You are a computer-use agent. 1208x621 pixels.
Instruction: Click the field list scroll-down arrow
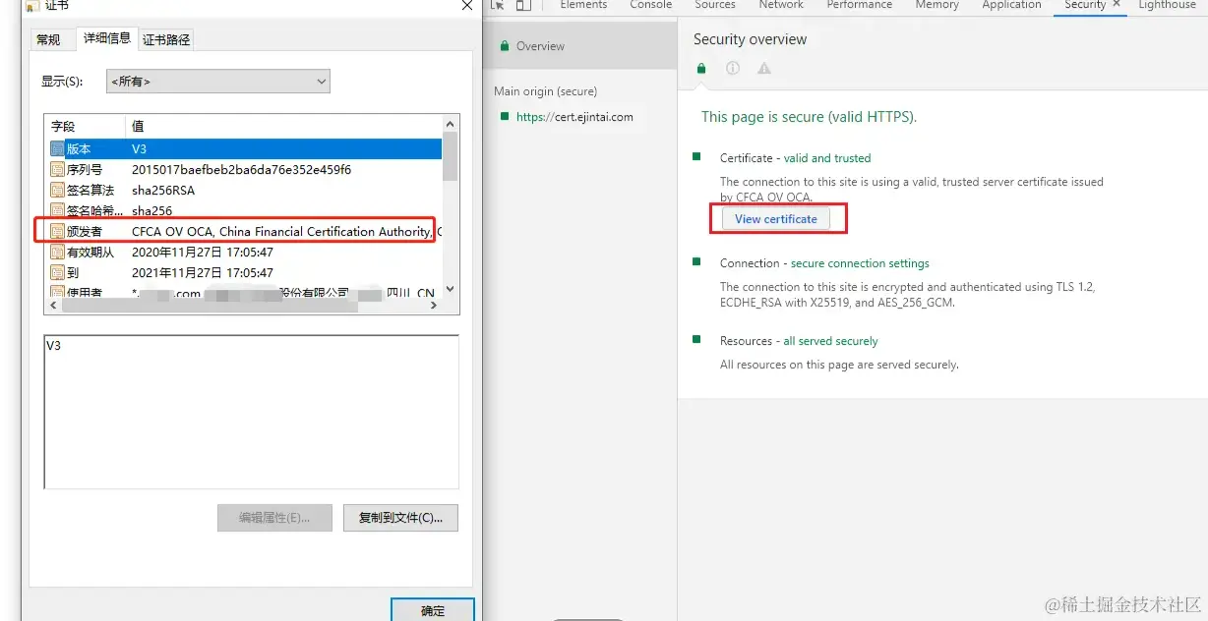451,289
